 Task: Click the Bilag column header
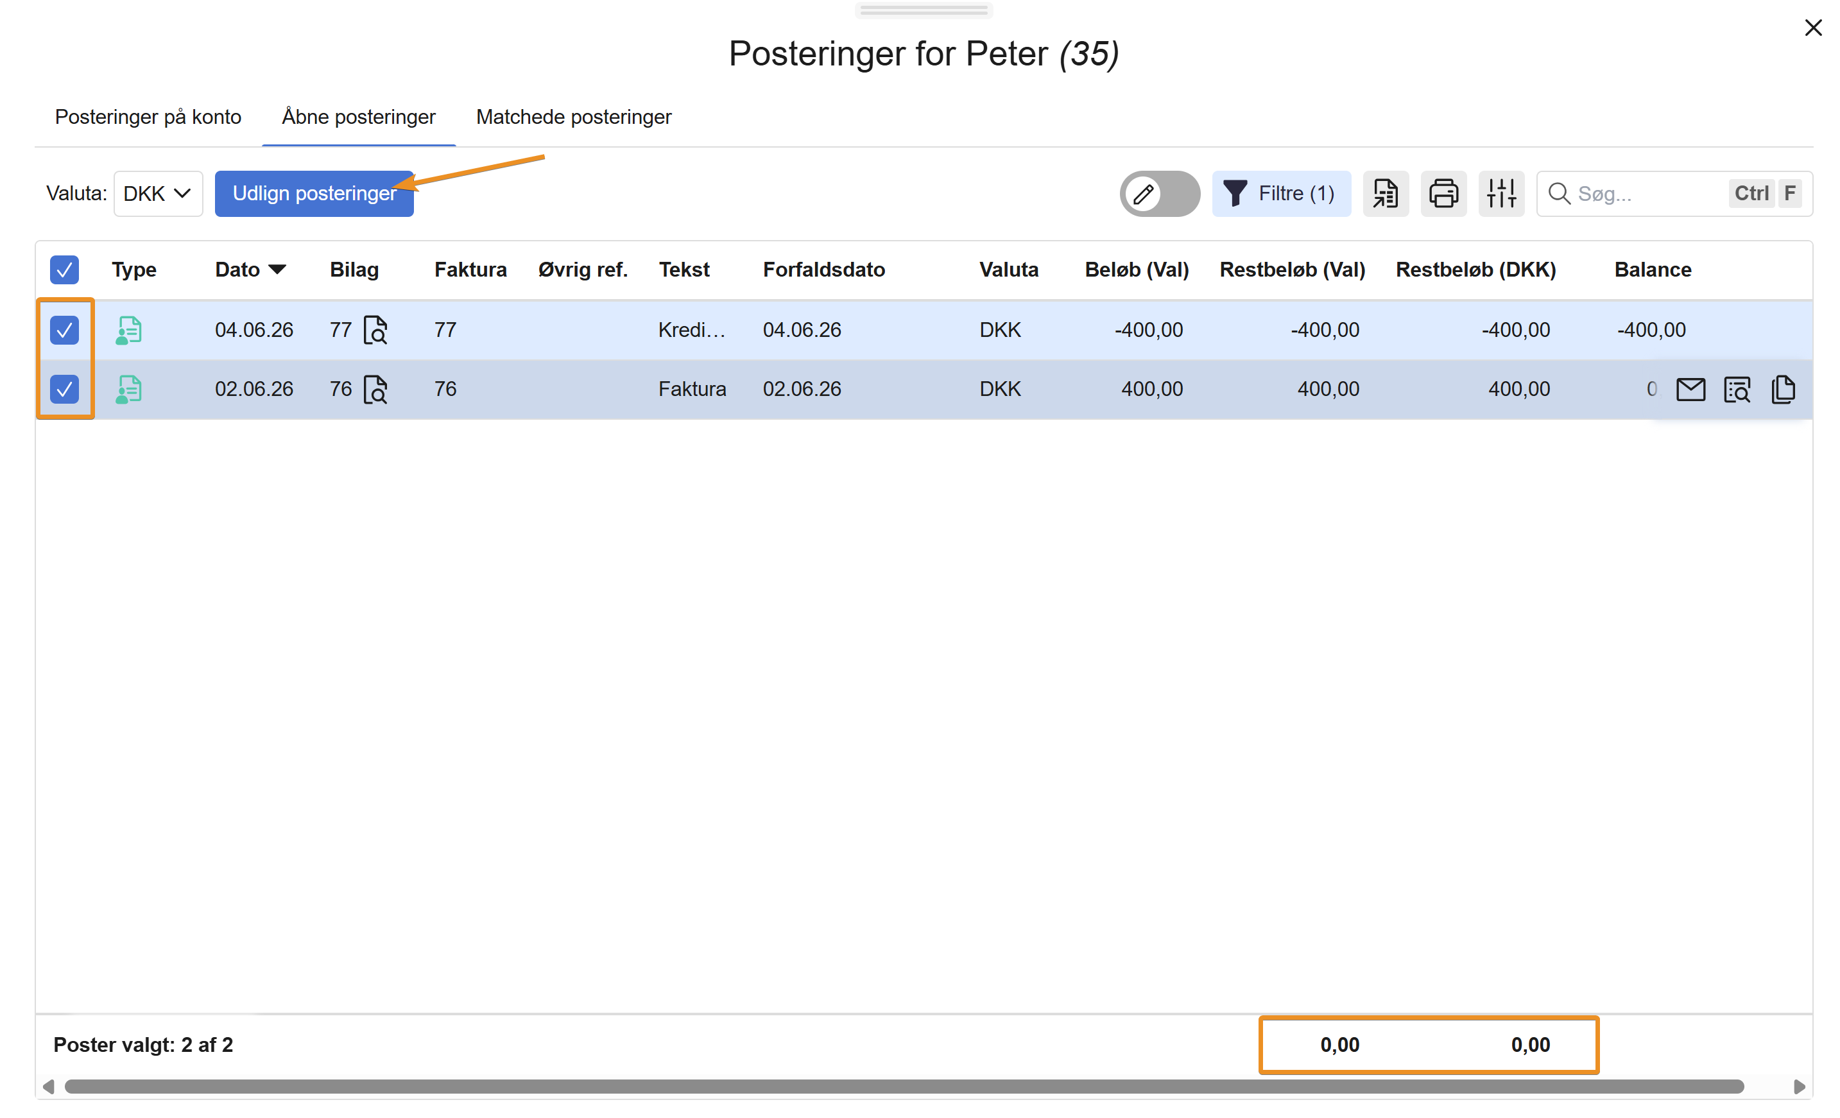(354, 270)
